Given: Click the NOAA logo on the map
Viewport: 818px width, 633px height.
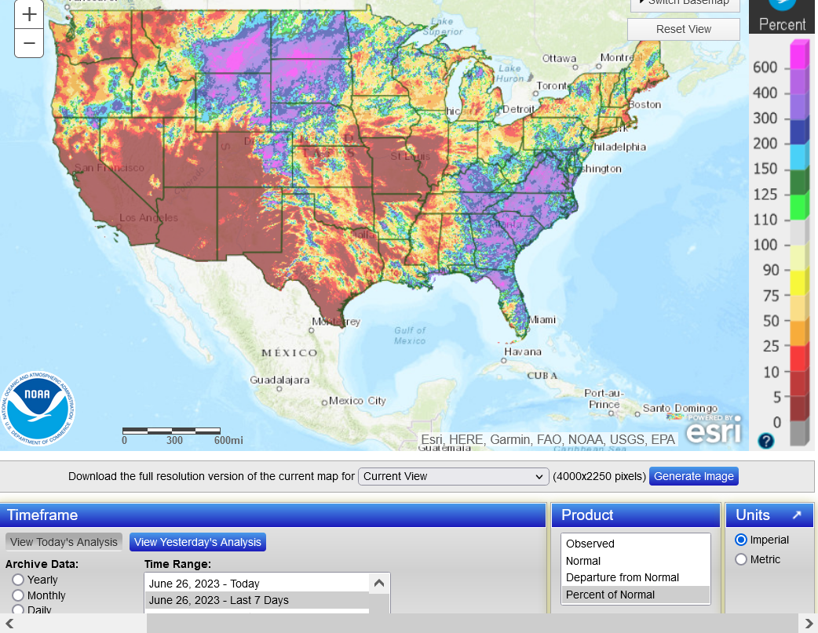Looking at the screenshot, I should tap(38, 408).
